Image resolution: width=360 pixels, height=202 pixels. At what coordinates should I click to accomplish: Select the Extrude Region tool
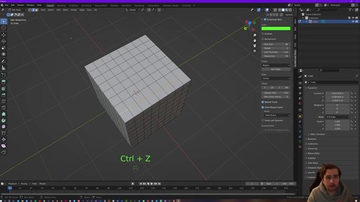click(4, 82)
